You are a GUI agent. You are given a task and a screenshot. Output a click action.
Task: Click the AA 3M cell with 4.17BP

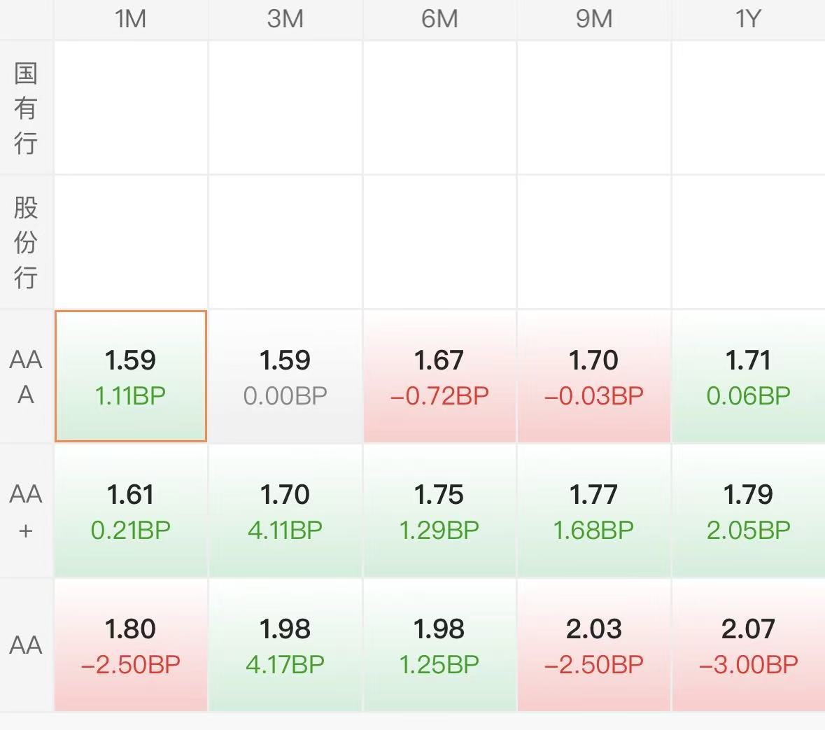point(285,645)
